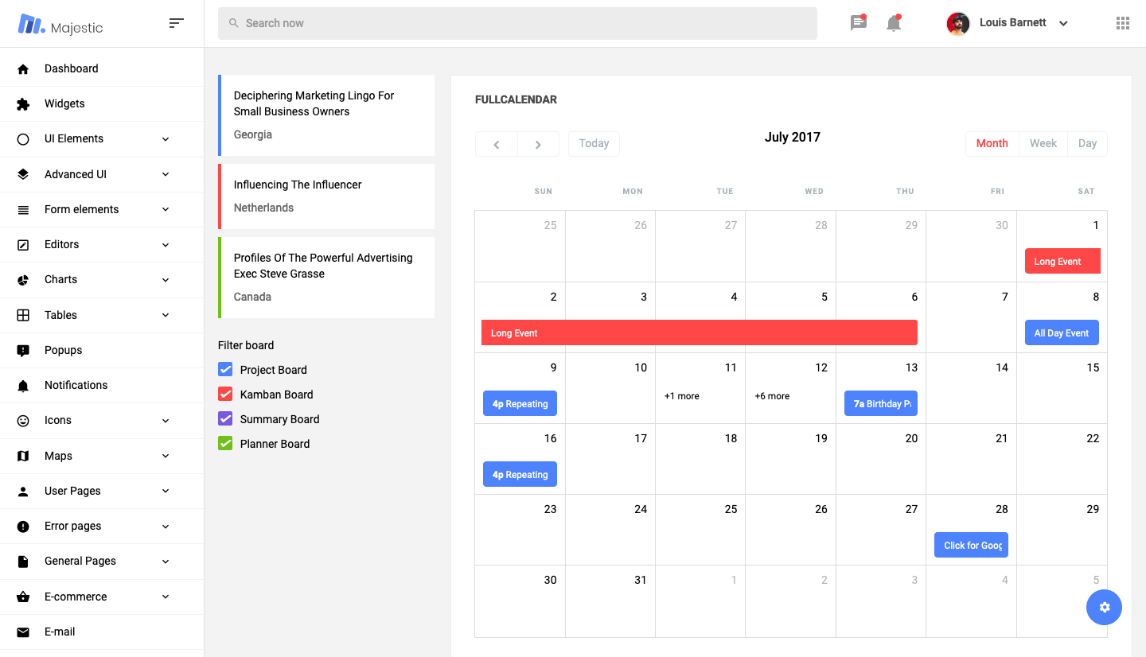Click the blue settings gear button
The width and height of the screenshot is (1146, 657).
1104,608
